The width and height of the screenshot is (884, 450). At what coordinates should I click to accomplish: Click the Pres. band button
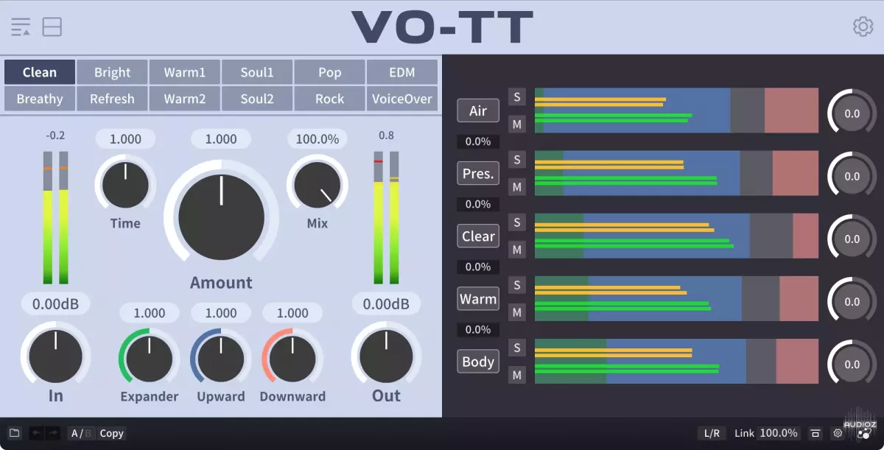[x=478, y=173]
